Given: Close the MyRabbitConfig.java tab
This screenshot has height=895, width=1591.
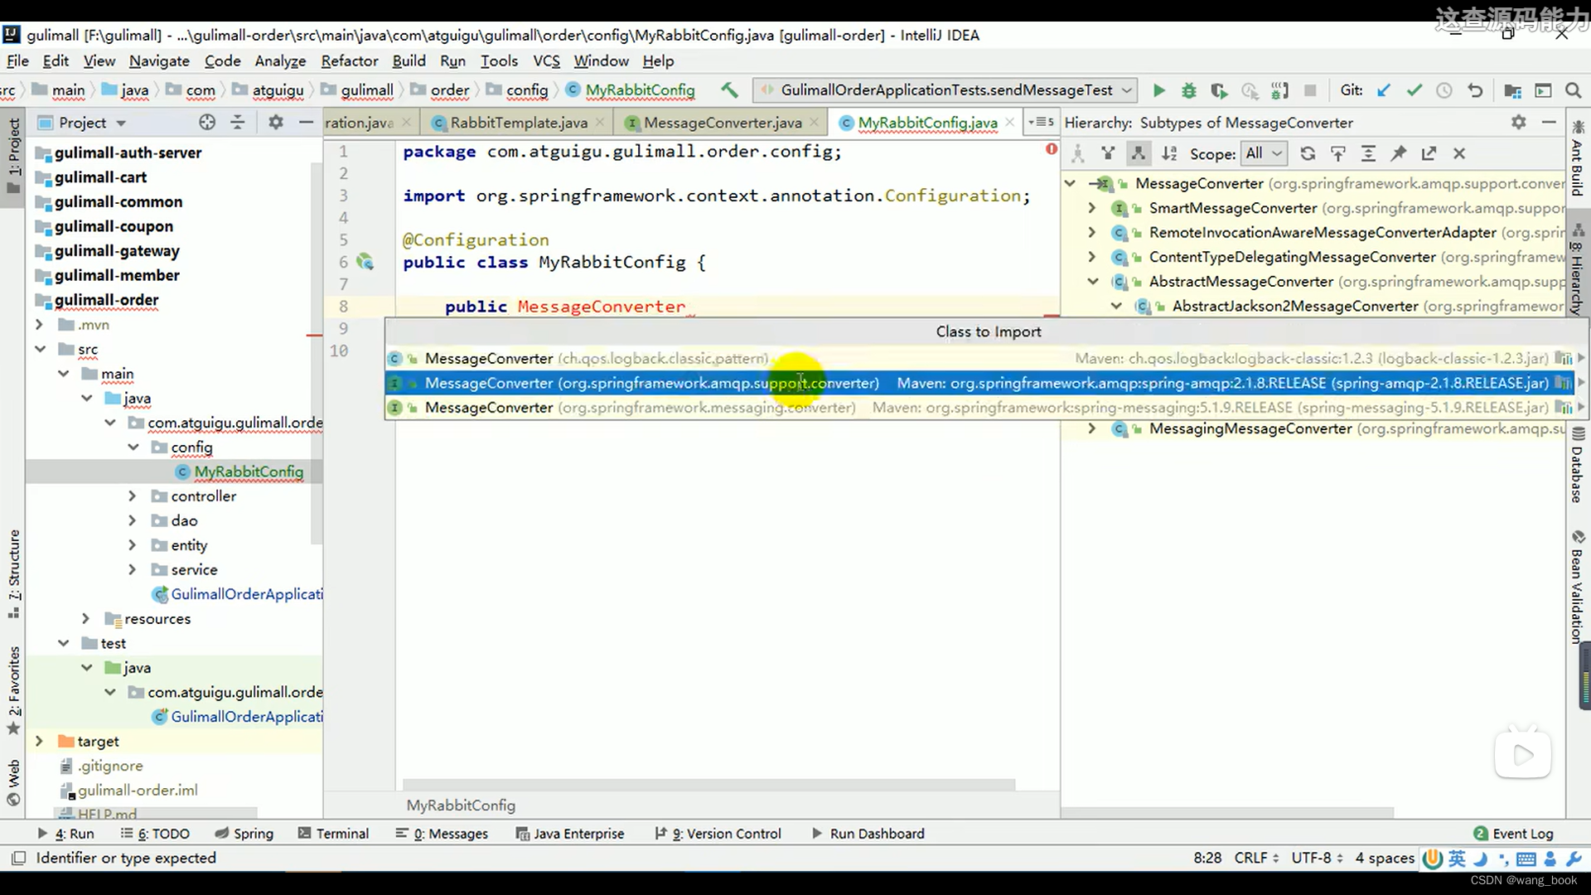Looking at the screenshot, I should tap(1009, 123).
